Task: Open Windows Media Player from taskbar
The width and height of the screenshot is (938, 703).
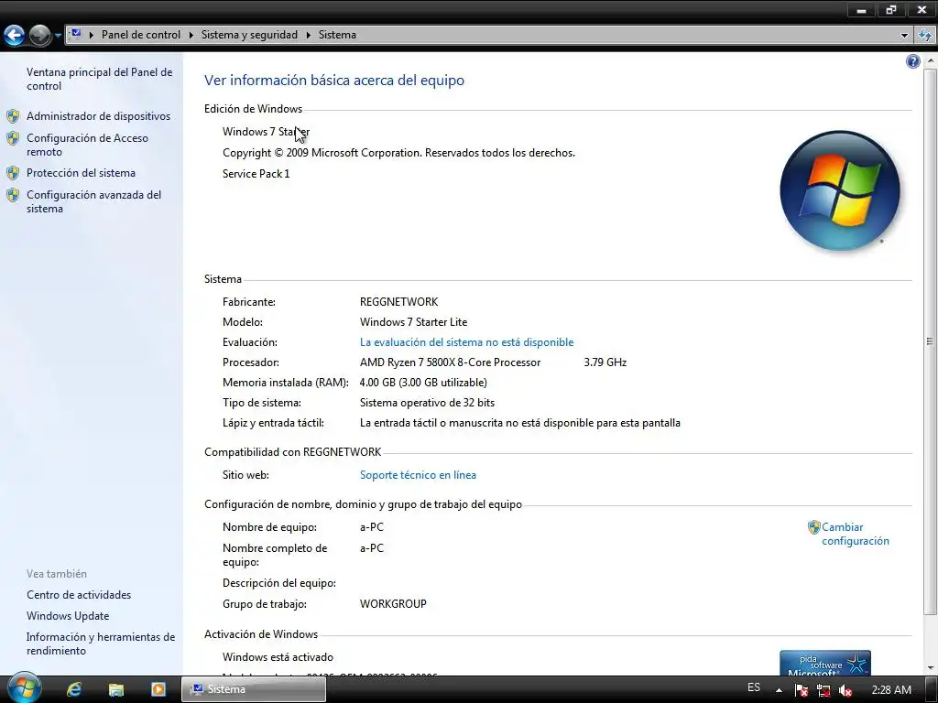Action: (x=158, y=689)
